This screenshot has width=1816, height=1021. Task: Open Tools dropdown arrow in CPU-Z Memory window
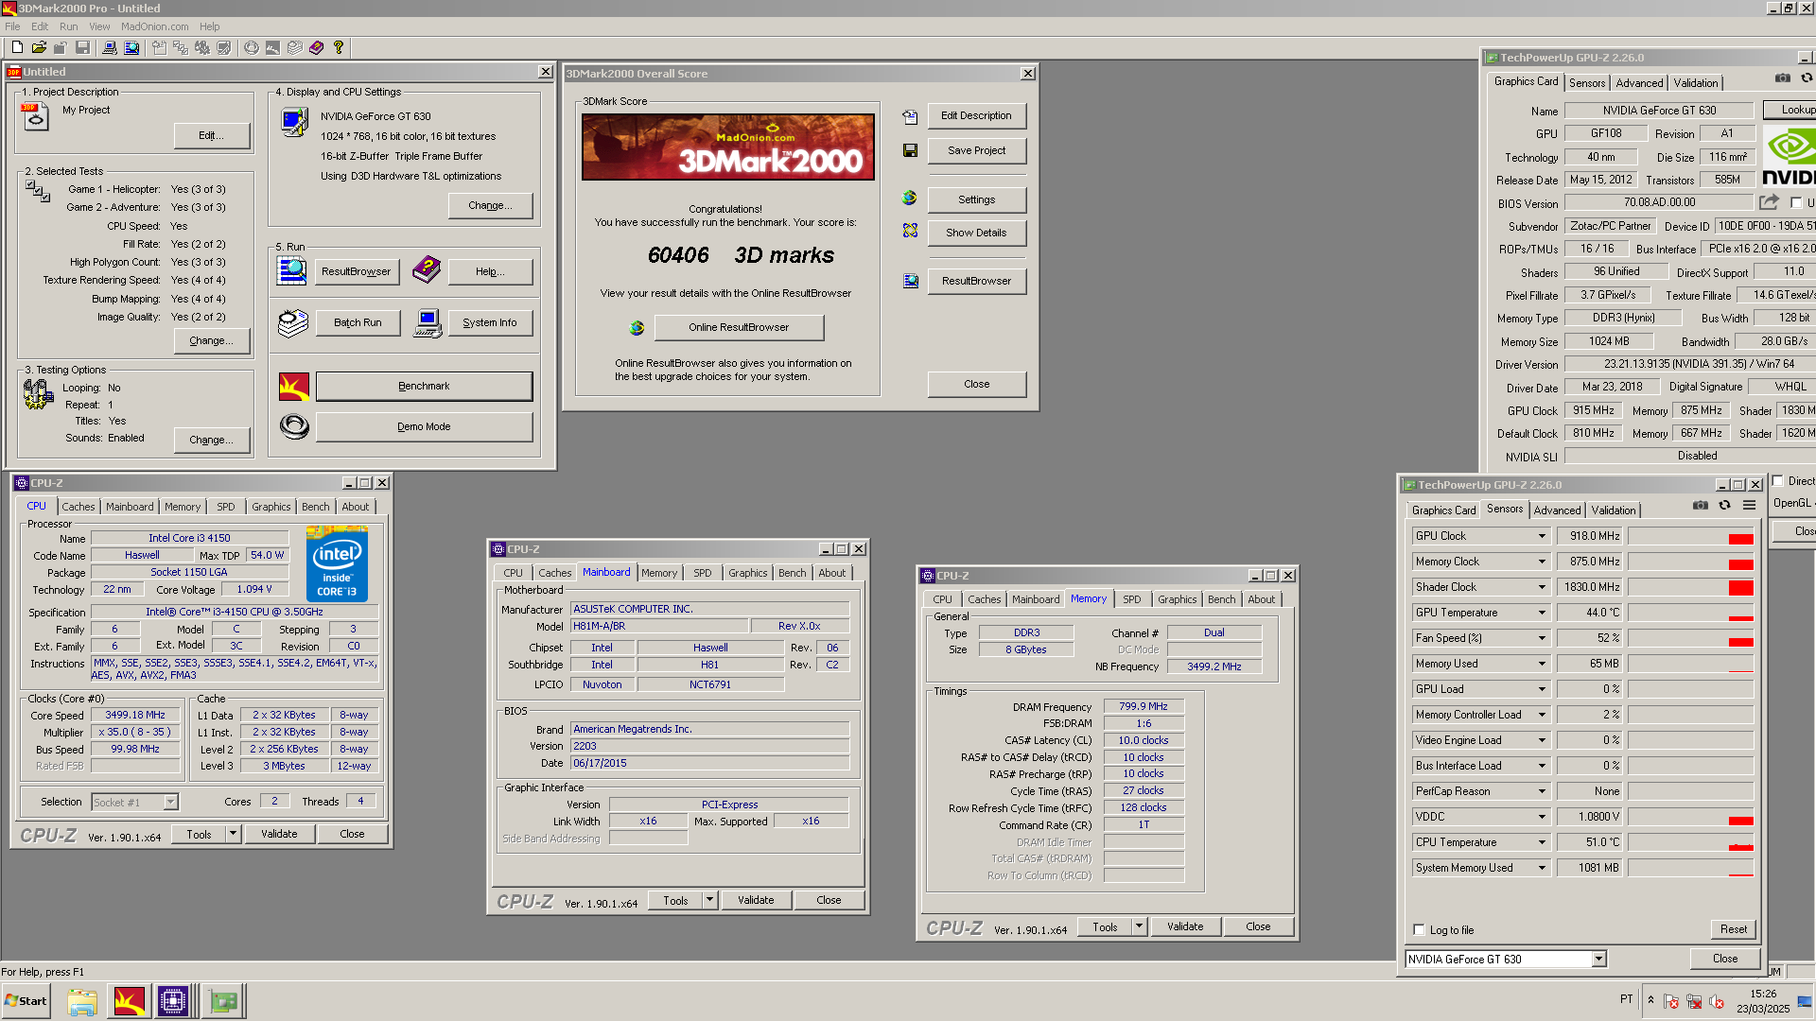pyautogui.click(x=1139, y=926)
